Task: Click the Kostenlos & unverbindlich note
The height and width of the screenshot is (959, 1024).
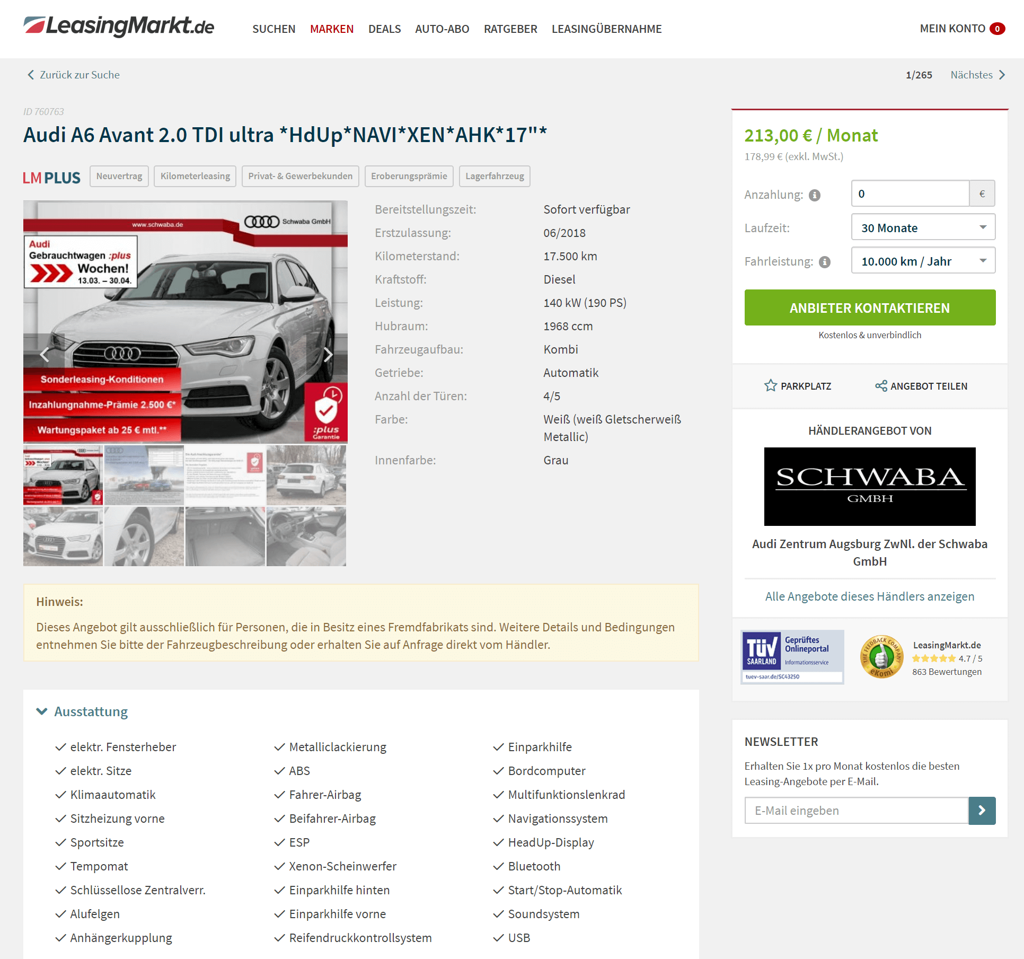Action: (870, 335)
